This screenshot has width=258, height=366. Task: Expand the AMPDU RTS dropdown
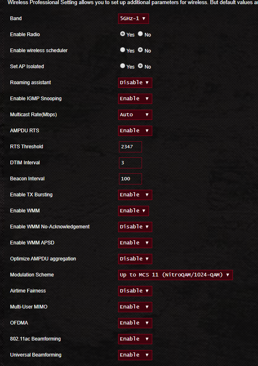[x=135, y=131]
